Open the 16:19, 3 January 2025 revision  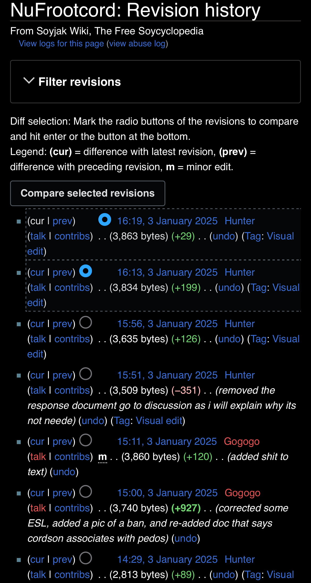click(x=167, y=221)
